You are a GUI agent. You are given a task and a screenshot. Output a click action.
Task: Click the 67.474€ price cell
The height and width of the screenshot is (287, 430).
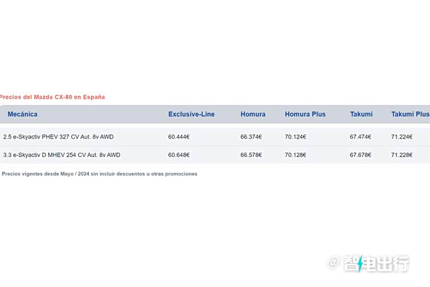pyautogui.click(x=360, y=137)
